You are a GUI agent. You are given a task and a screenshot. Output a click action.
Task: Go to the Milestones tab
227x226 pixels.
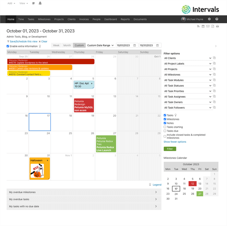click(x=44, y=19)
